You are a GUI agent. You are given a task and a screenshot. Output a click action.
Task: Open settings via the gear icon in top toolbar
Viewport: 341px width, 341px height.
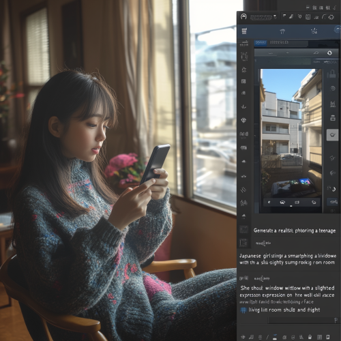pyautogui.click(x=331, y=17)
